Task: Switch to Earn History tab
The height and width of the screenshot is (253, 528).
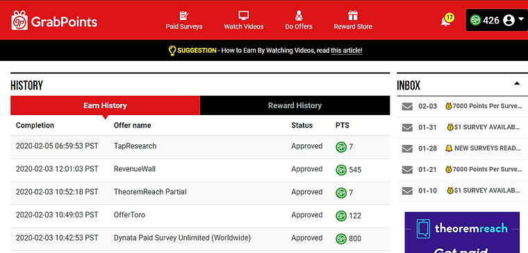Action: [105, 105]
